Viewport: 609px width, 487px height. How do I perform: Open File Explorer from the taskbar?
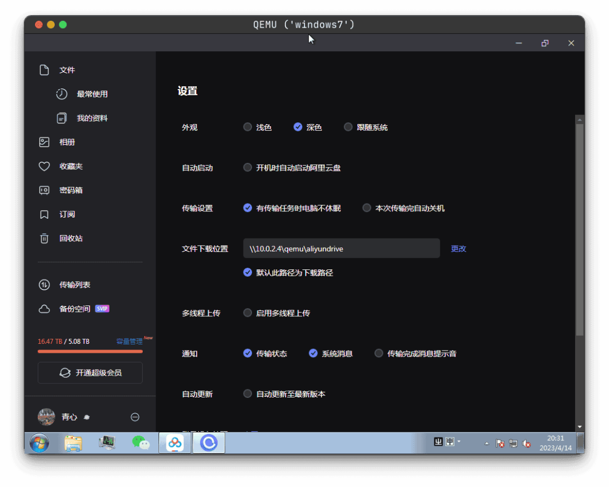[x=73, y=442]
